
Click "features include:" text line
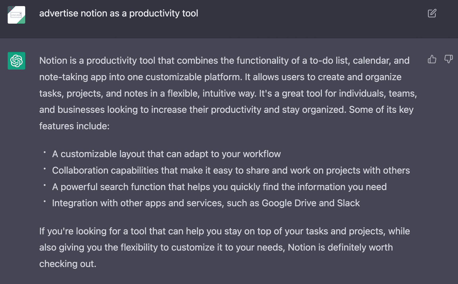point(74,126)
